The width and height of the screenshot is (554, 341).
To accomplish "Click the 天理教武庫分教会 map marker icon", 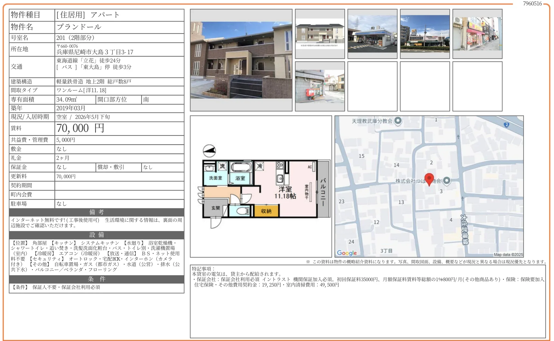I will 398,121.
